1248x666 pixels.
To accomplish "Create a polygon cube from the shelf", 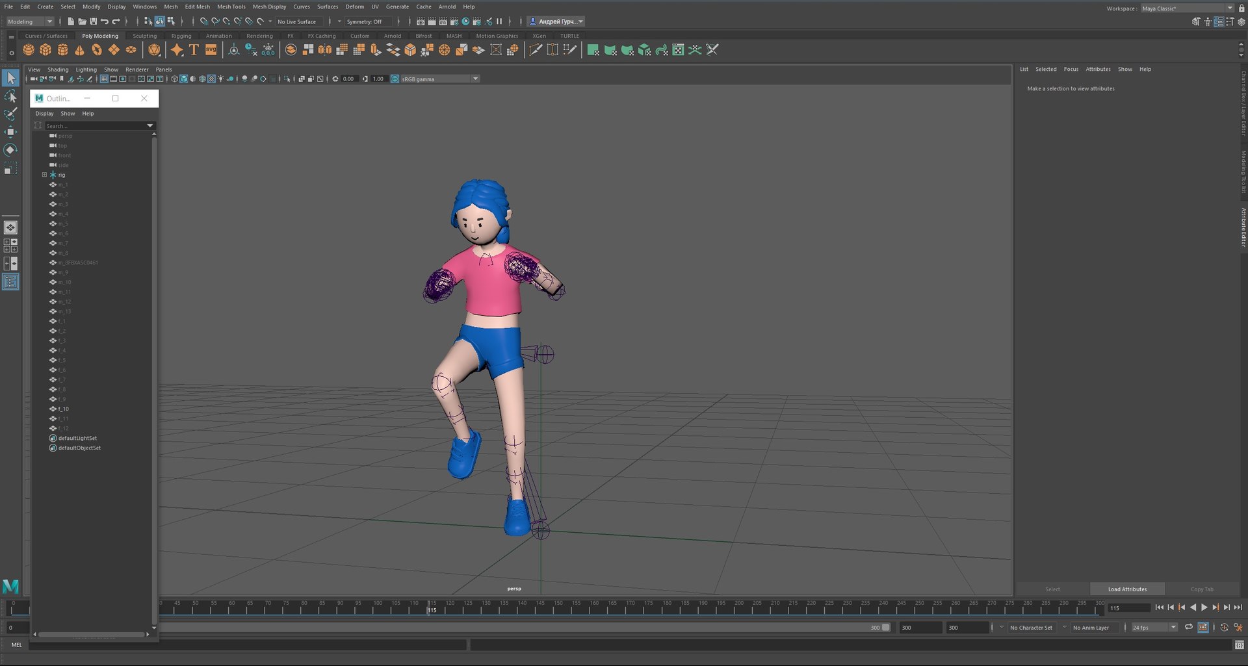I will pos(45,50).
